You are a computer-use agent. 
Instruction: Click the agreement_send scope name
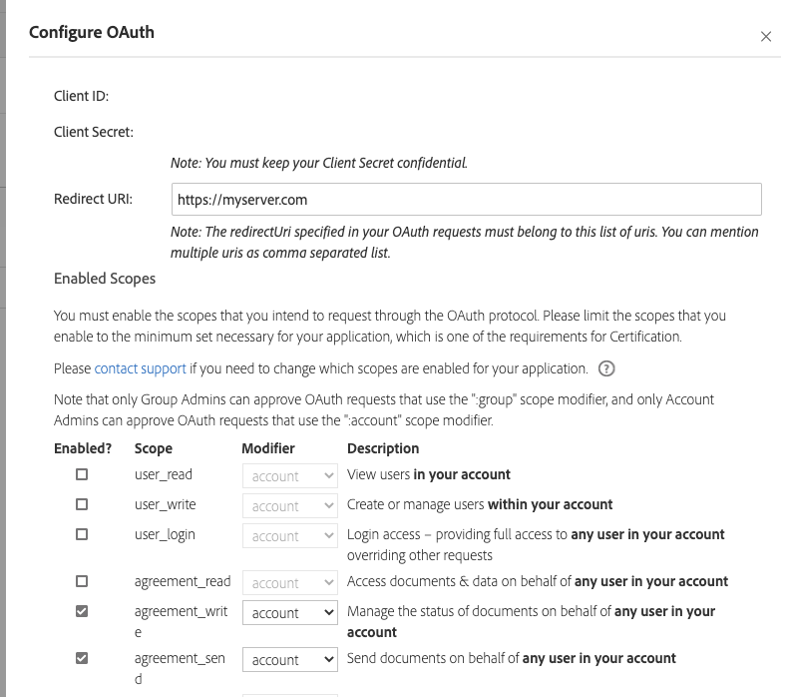point(180,668)
